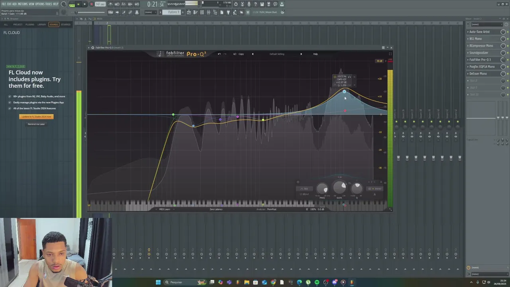Image resolution: width=510 pixels, height=287 pixels.
Task: Click the microphone one-click recording icon
Action: pyautogui.click(x=249, y=4)
